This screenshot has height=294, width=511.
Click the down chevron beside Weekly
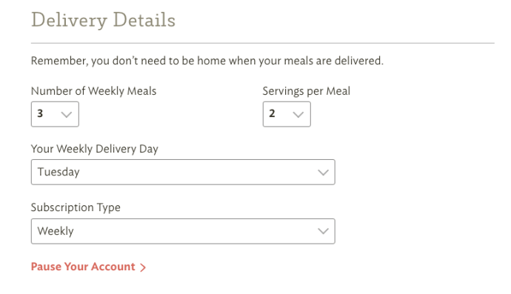click(323, 231)
